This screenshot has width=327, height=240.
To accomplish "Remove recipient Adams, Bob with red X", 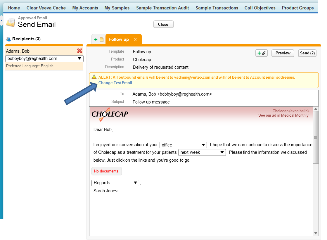I will pos(79,51).
